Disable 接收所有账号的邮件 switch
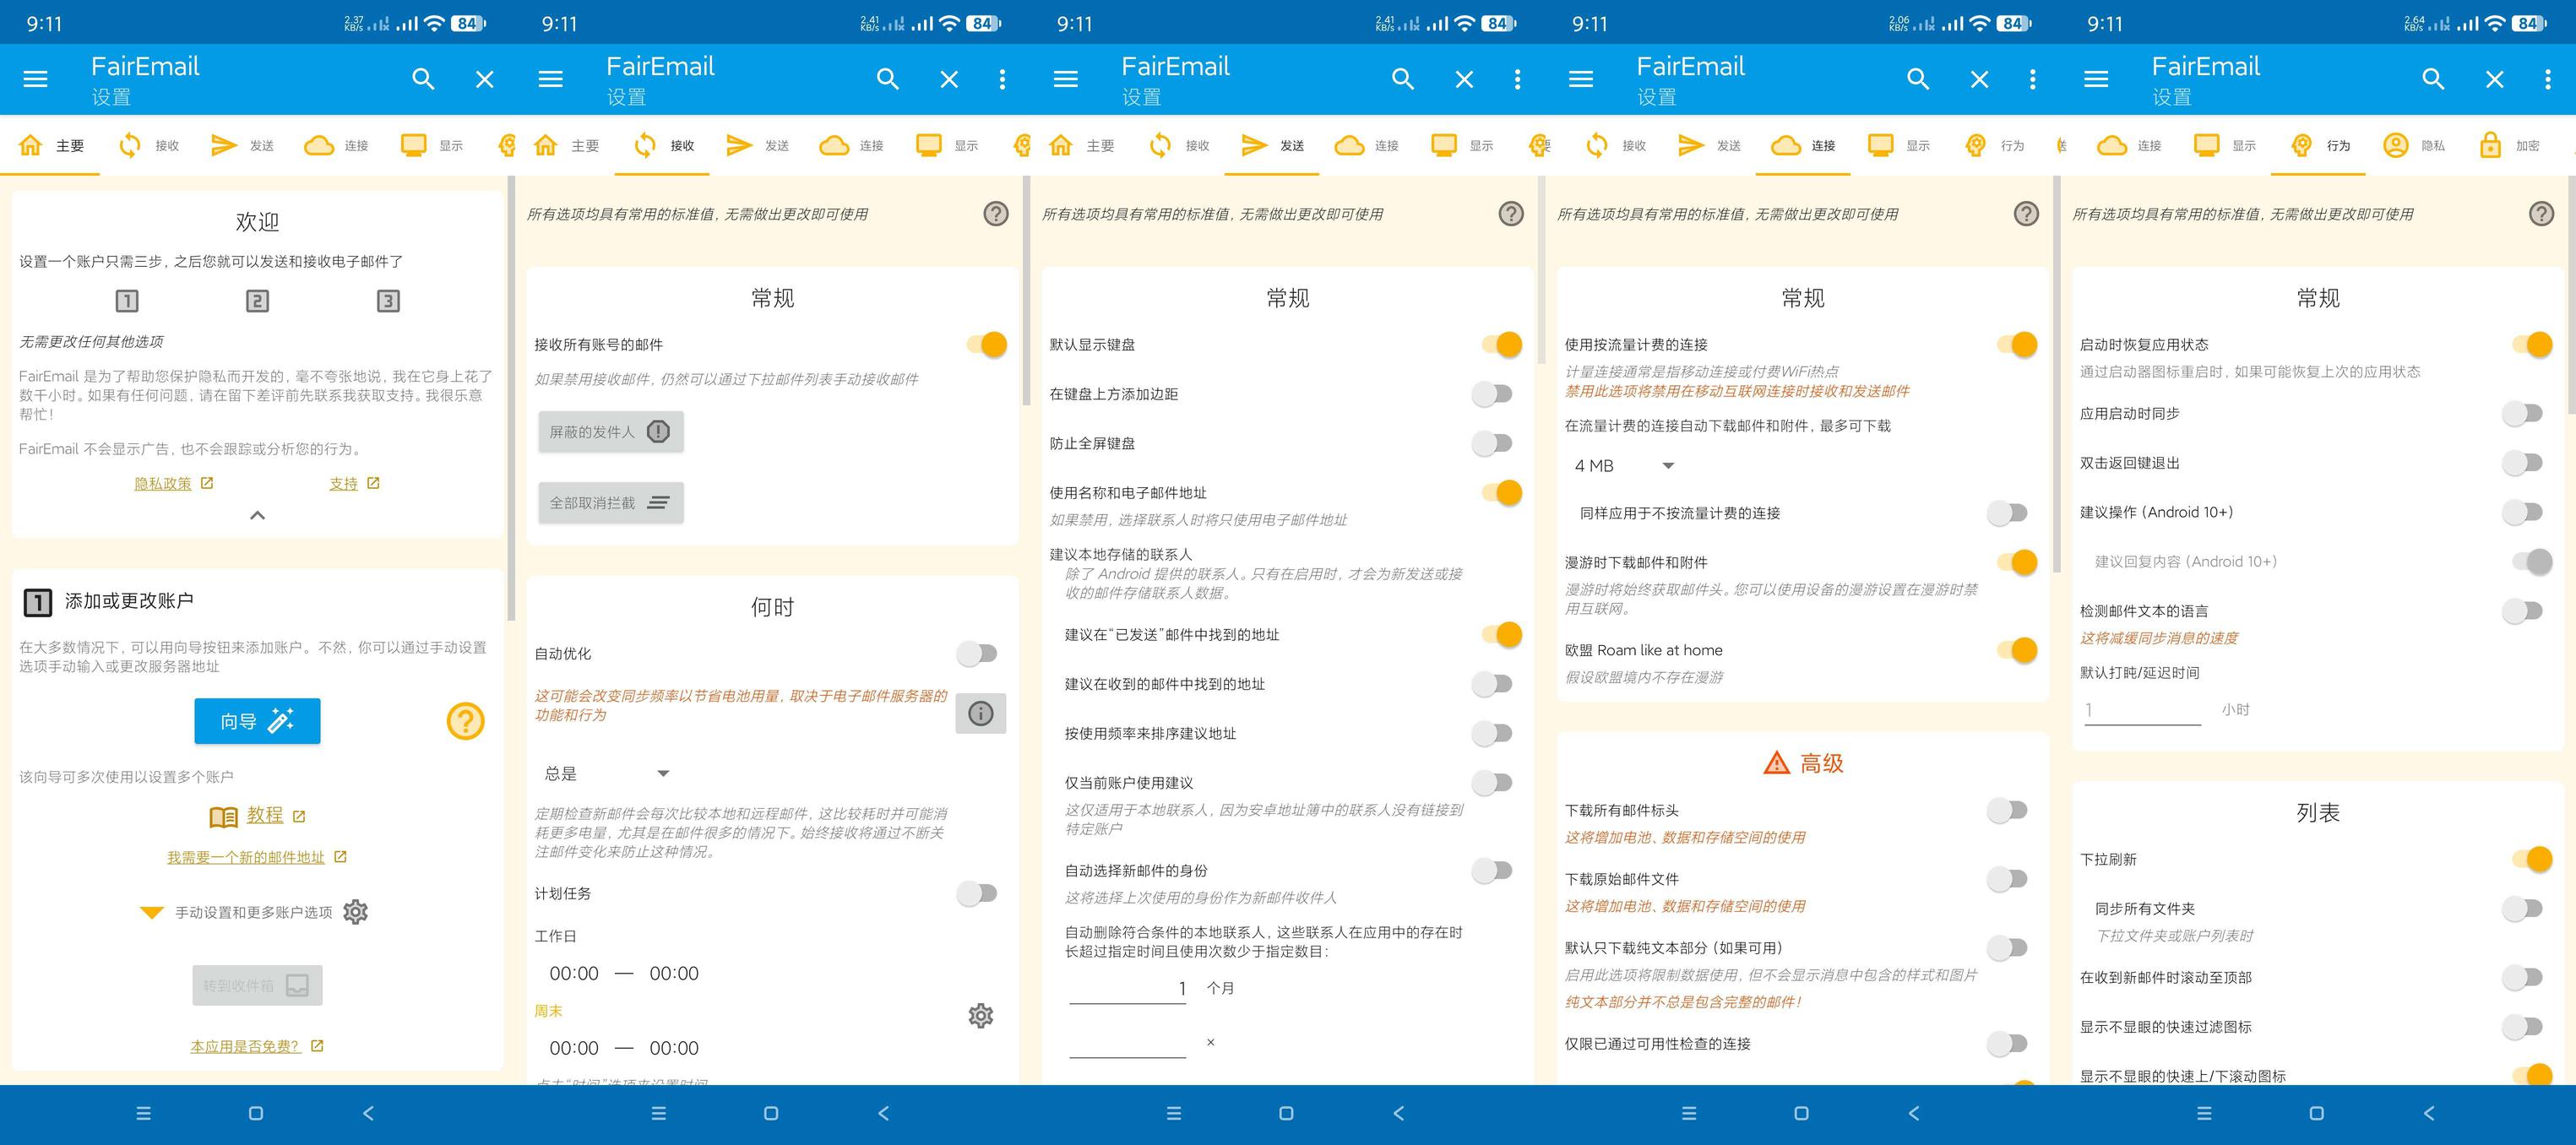 click(986, 344)
